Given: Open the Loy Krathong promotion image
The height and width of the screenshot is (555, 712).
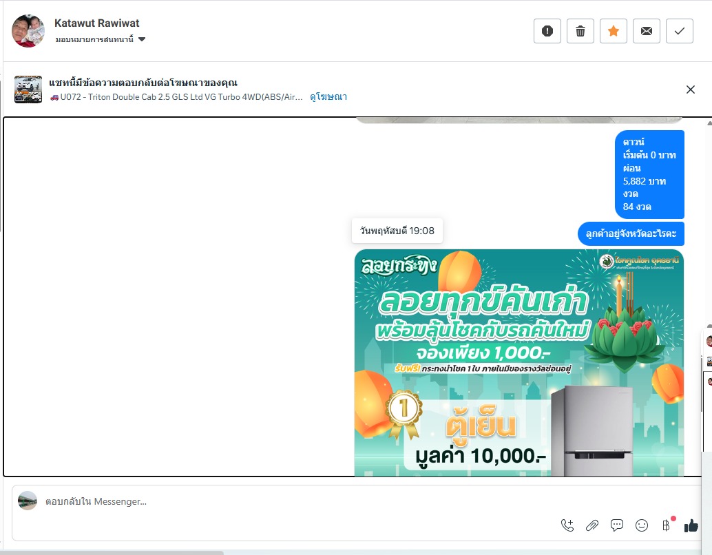Looking at the screenshot, I should (x=519, y=362).
